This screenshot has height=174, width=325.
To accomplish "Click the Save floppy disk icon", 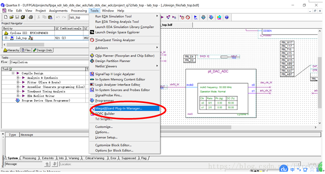I will [17, 17].
